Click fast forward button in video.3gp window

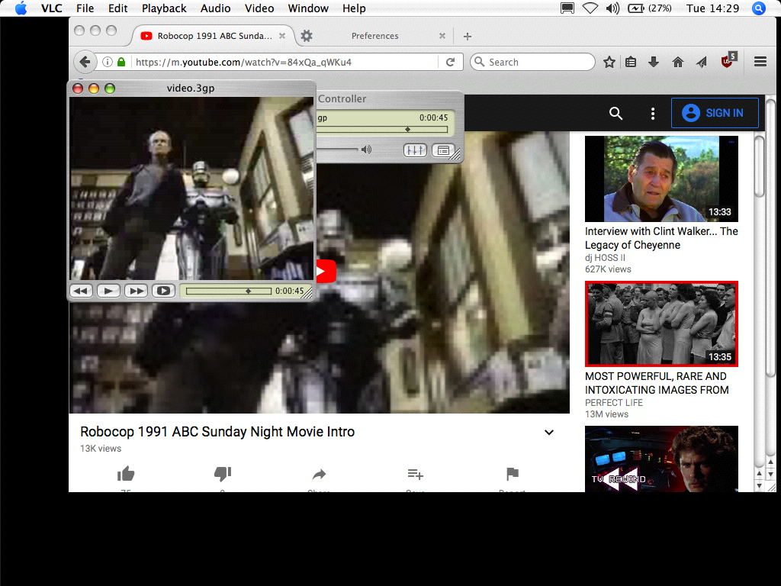[x=136, y=291]
